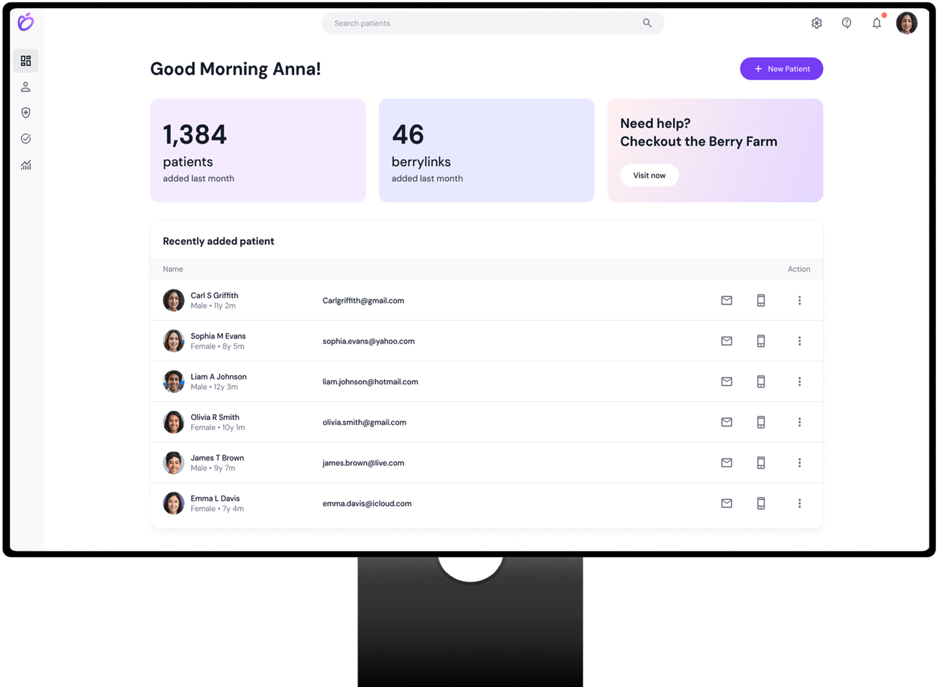Open actions menu for James T Brown
Image resolution: width=938 pixels, height=687 pixels.
[x=800, y=462]
